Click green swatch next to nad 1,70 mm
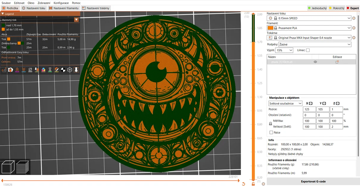360x186 pixels. tap(3, 25)
